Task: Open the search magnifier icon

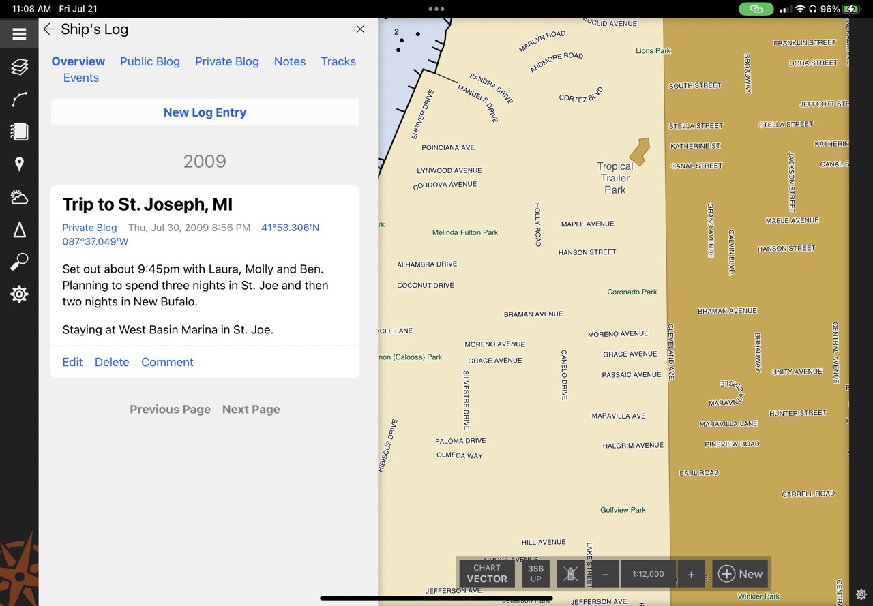Action: coord(19,262)
